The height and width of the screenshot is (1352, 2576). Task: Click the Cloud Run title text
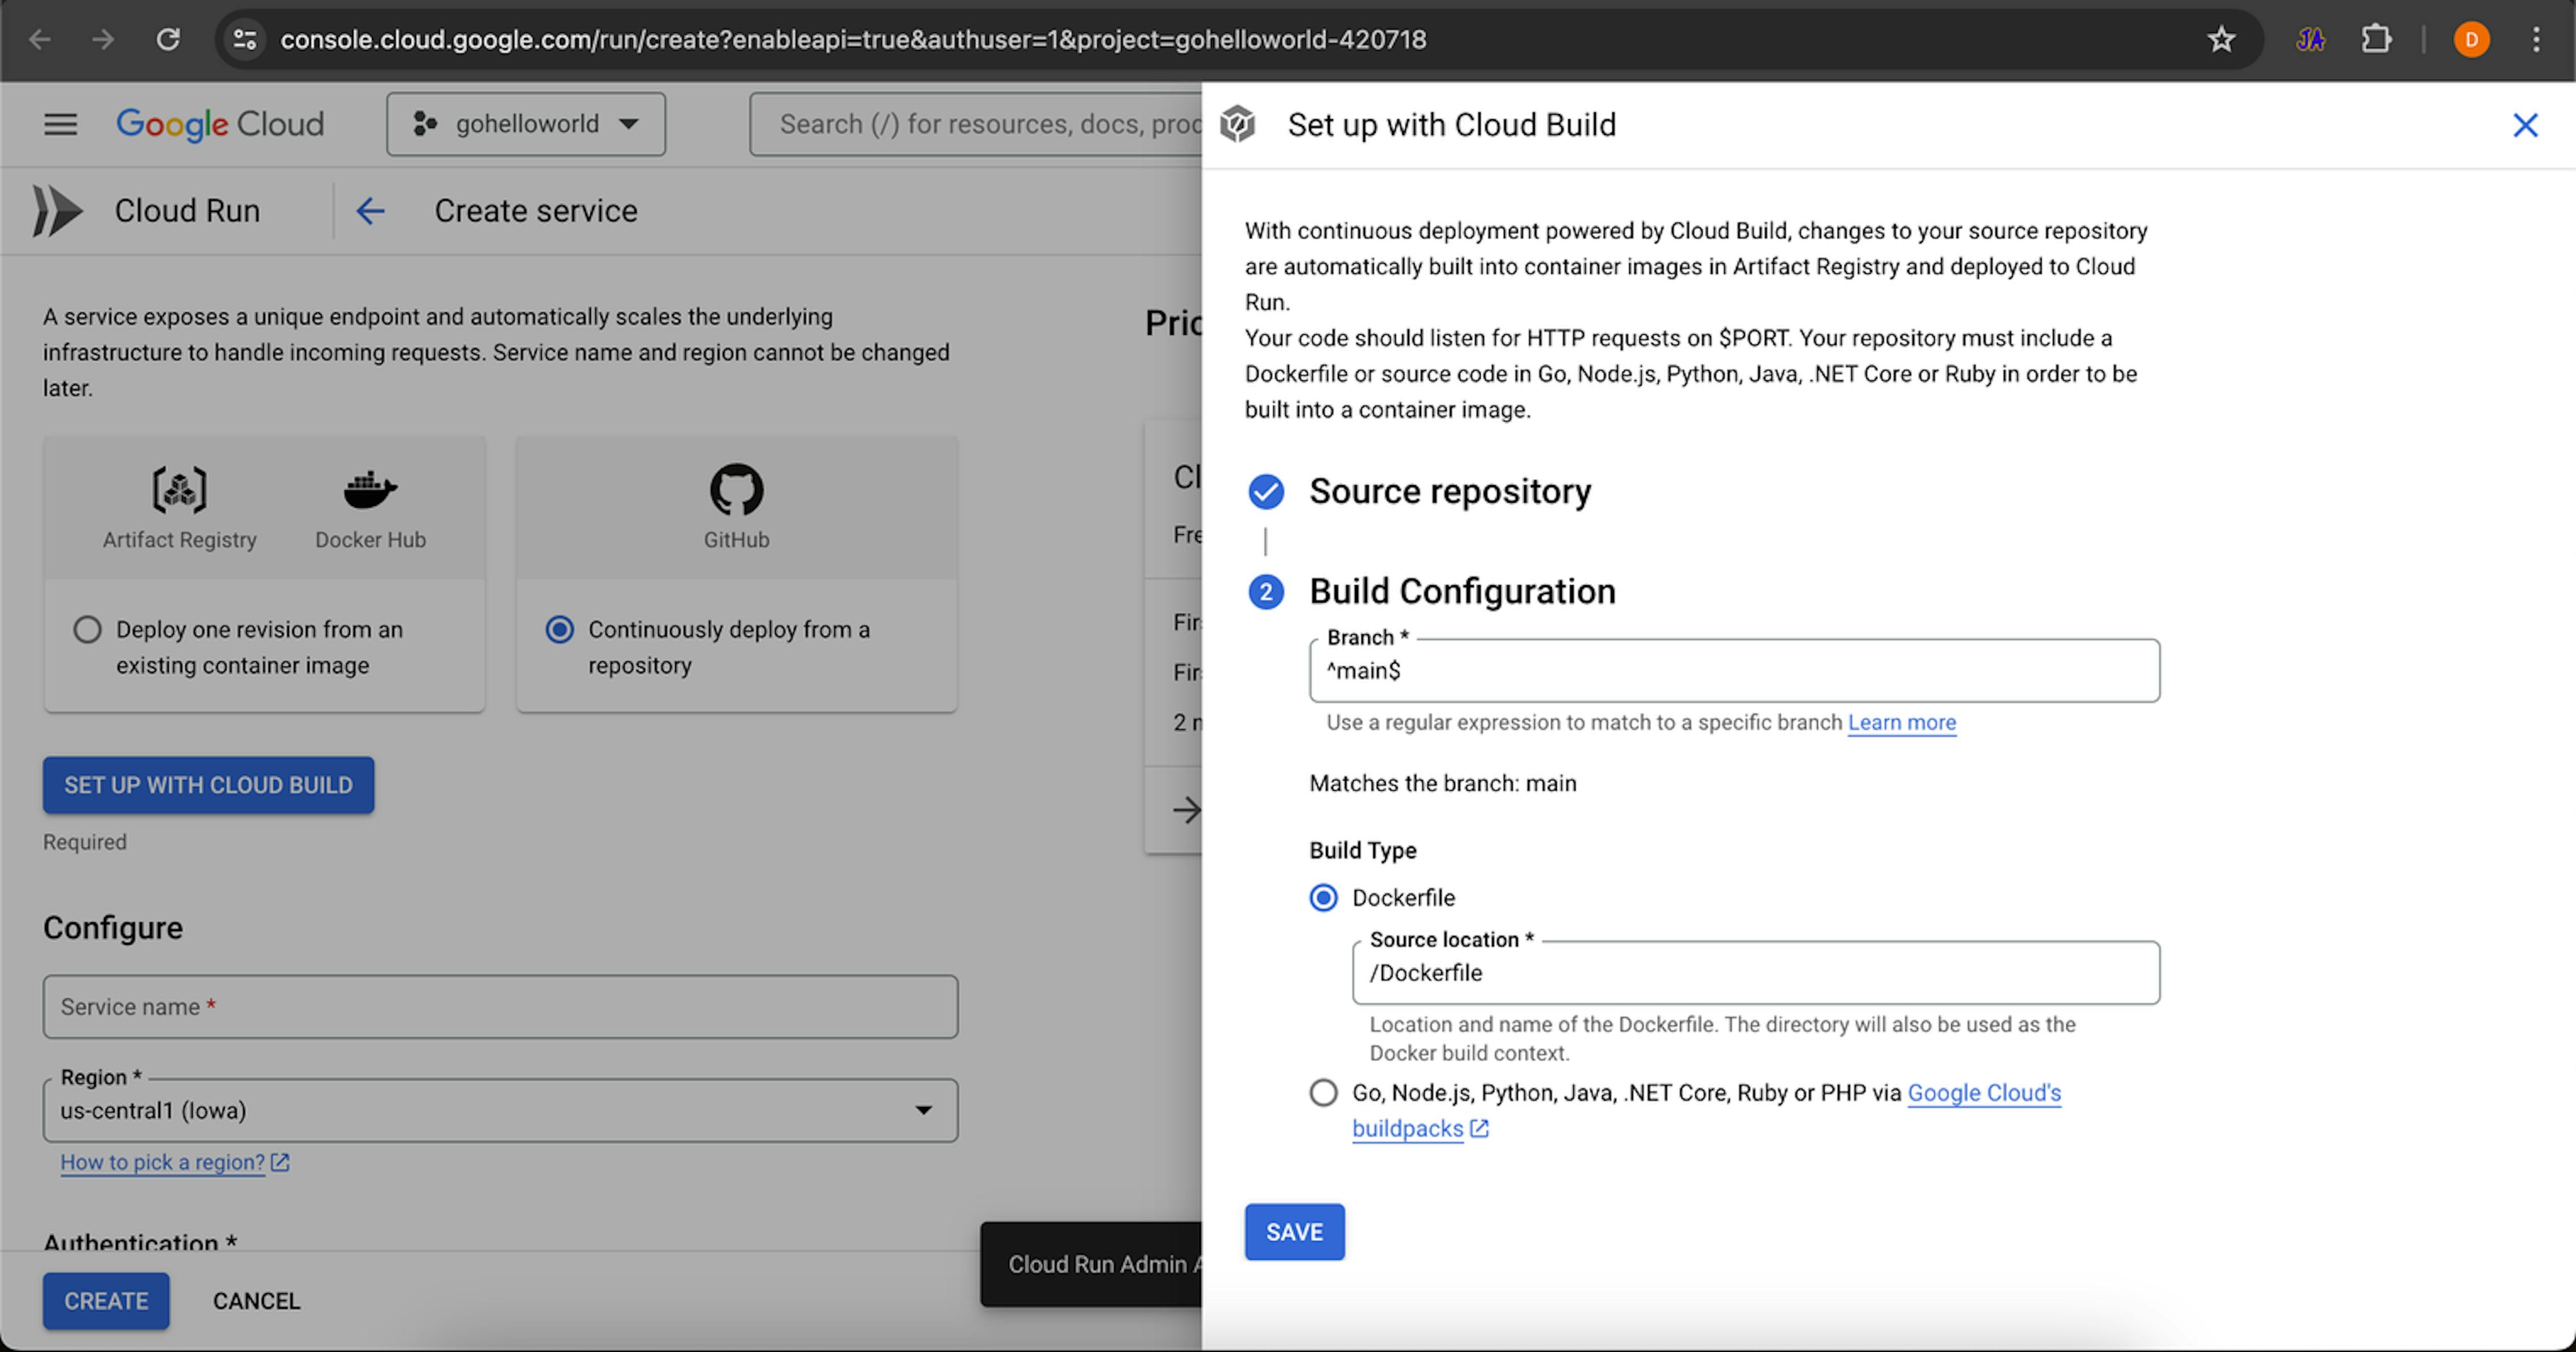(x=187, y=211)
